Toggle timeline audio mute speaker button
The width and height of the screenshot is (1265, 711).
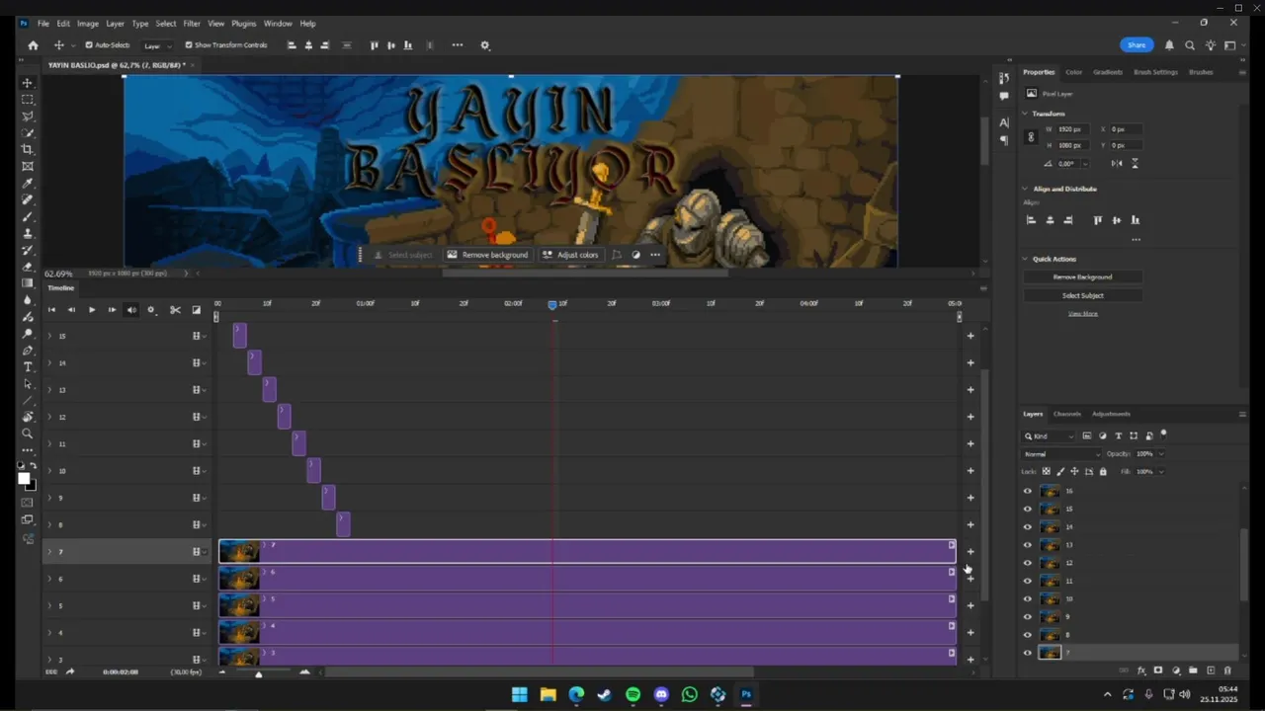[131, 310]
